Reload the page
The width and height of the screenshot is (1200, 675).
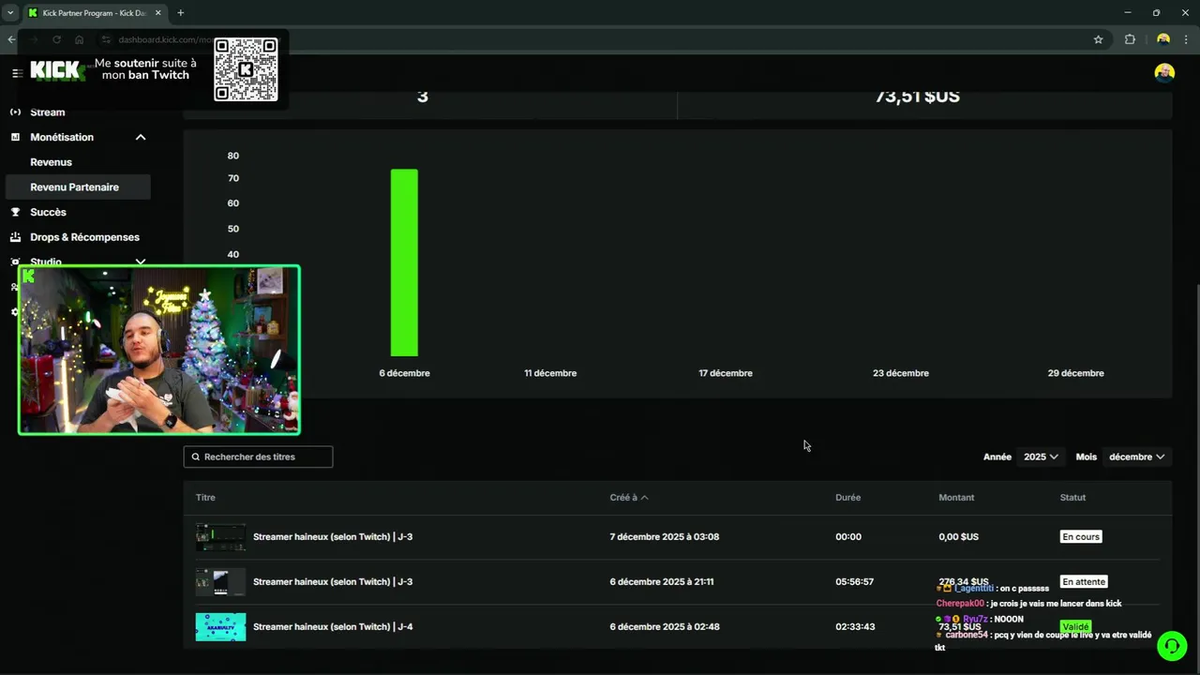[x=56, y=39]
